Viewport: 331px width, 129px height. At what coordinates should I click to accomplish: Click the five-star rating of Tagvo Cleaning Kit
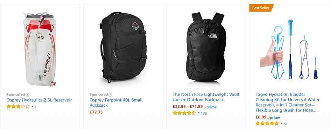[267, 123]
